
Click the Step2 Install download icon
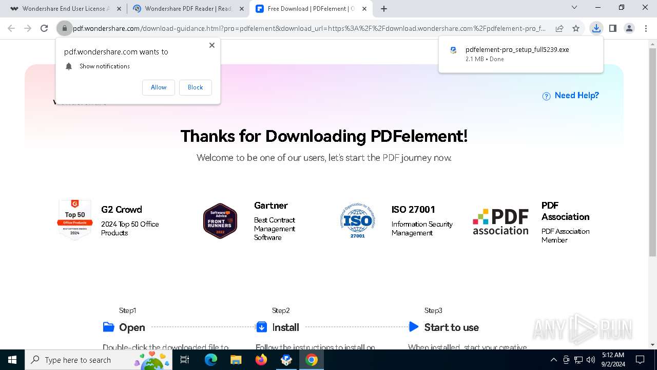261,327
